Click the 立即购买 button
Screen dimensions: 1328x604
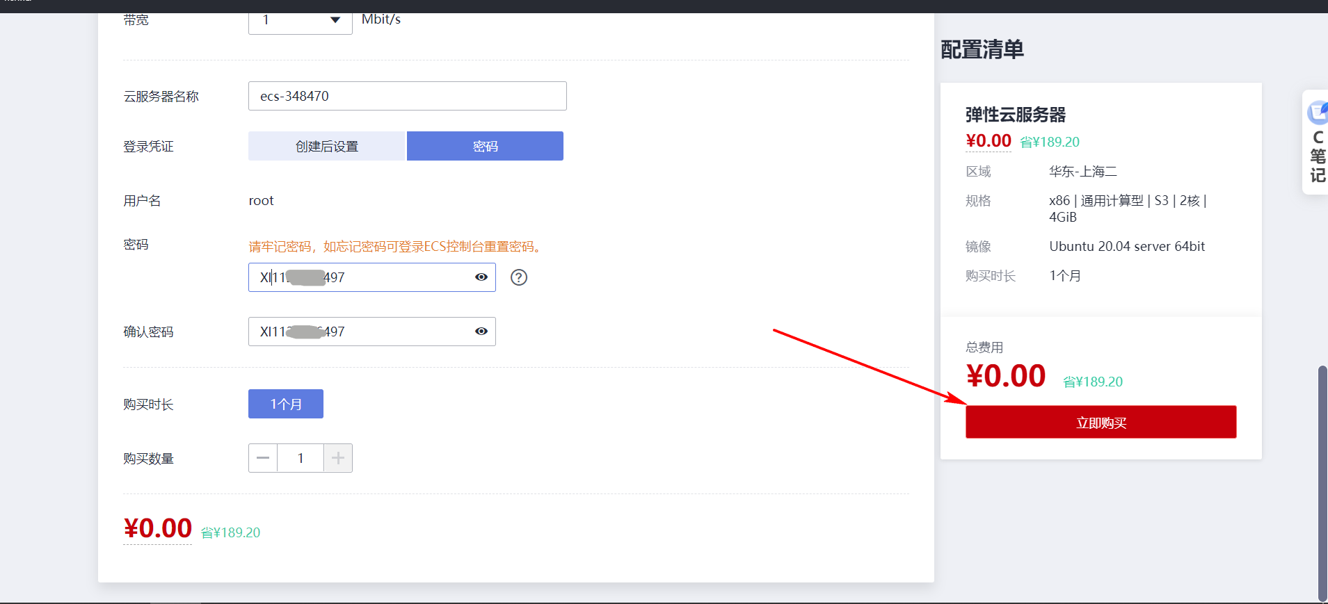tap(1101, 422)
